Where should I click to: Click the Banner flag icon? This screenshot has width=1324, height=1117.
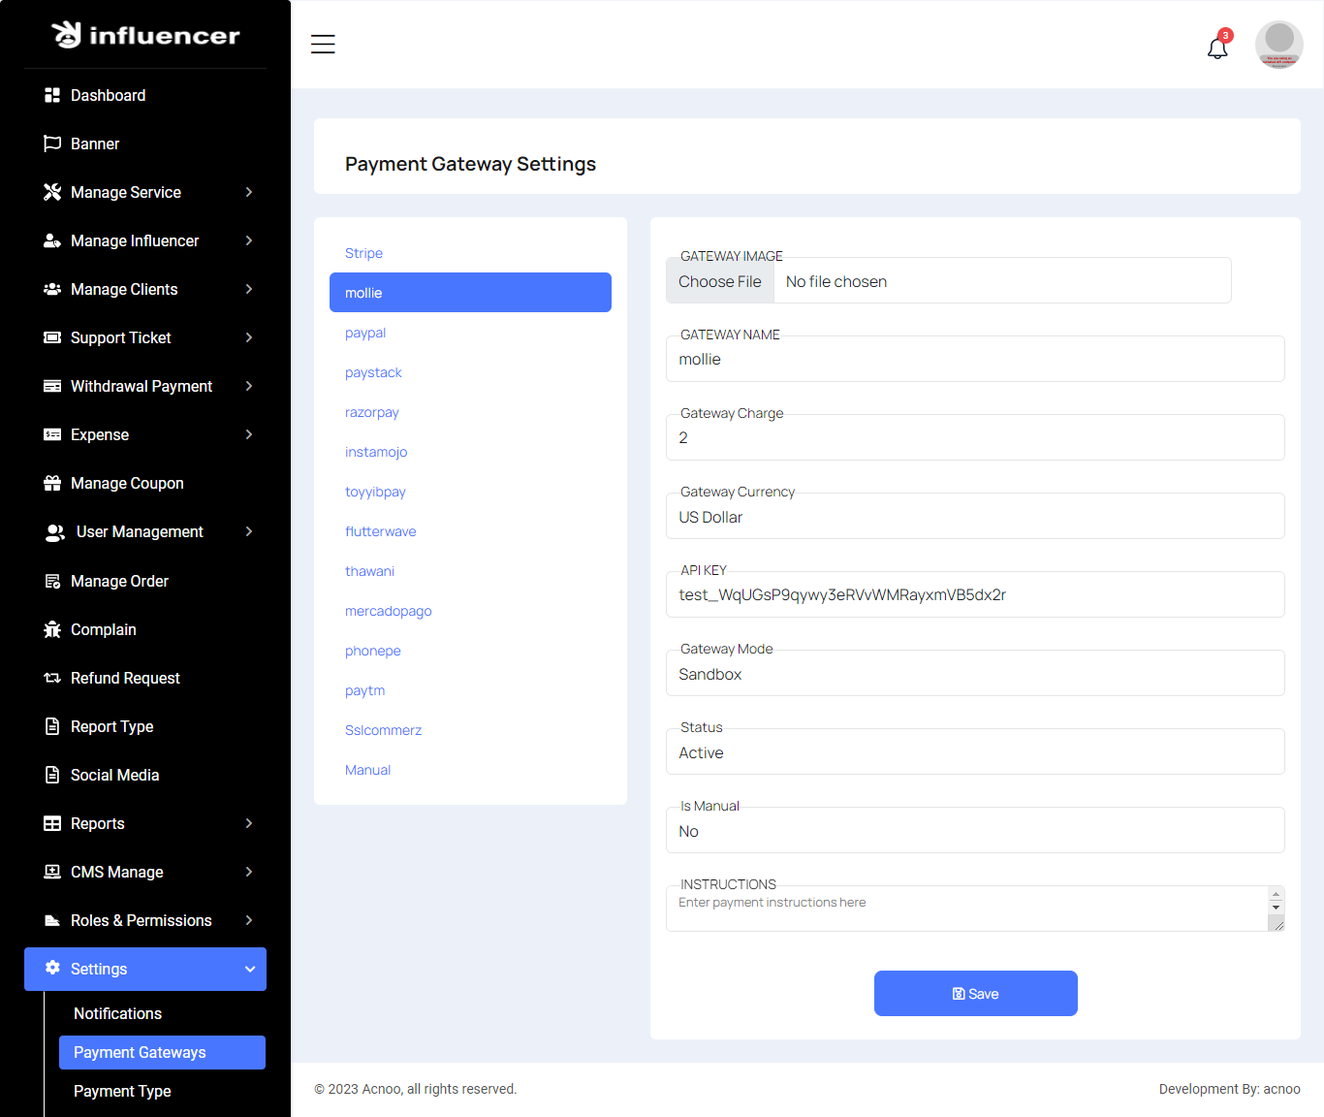point(52,144)
